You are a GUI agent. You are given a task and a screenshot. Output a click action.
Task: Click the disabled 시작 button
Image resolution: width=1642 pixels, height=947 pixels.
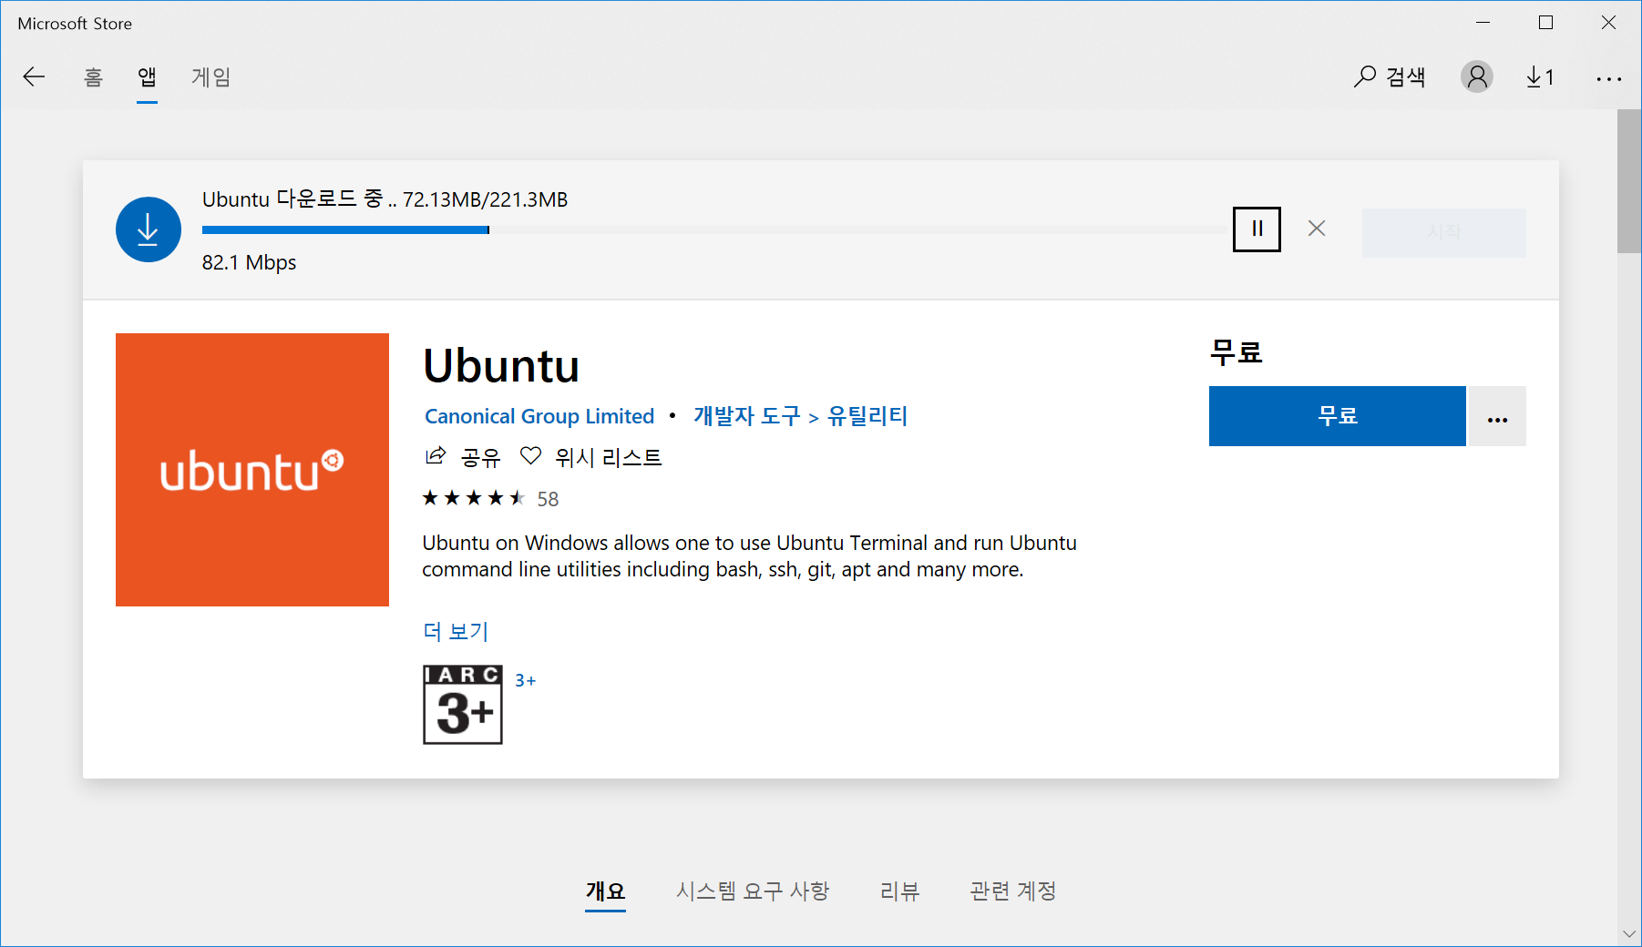[x=1443, y=232]
